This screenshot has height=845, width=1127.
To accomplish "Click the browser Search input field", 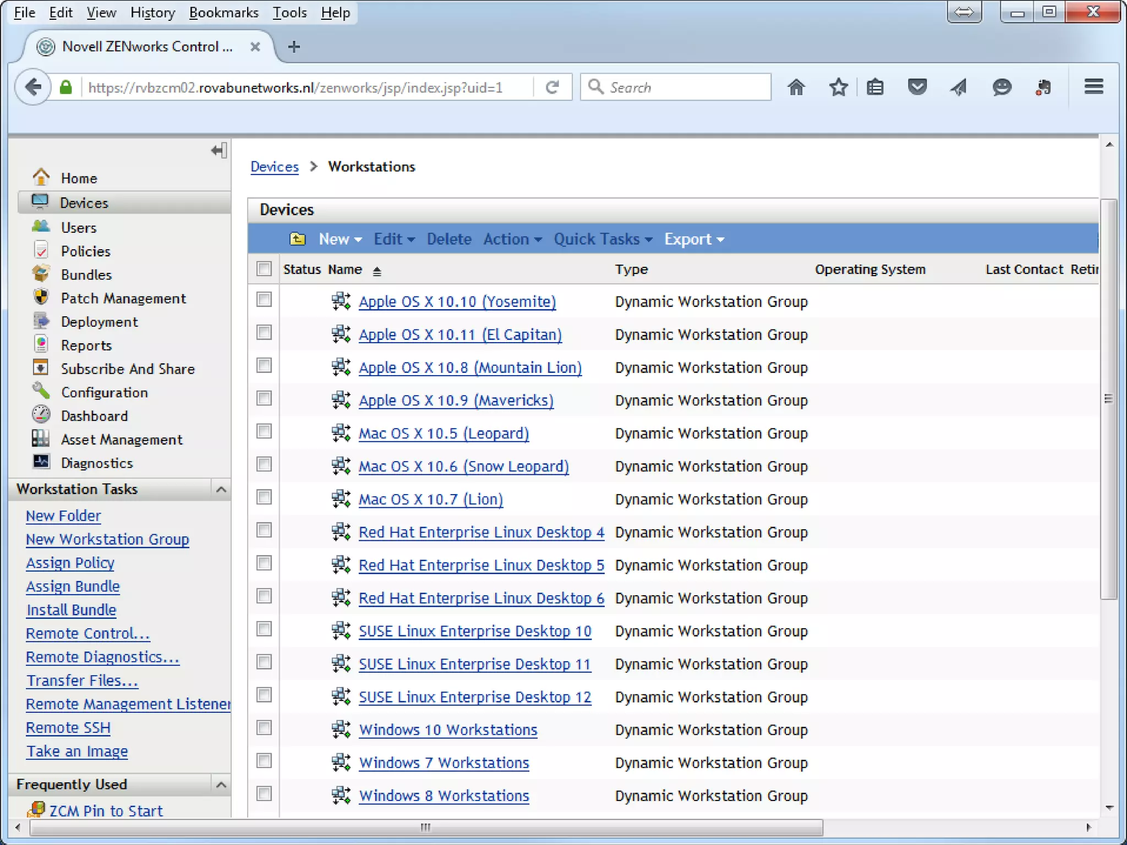I will (x=676, y=87).
